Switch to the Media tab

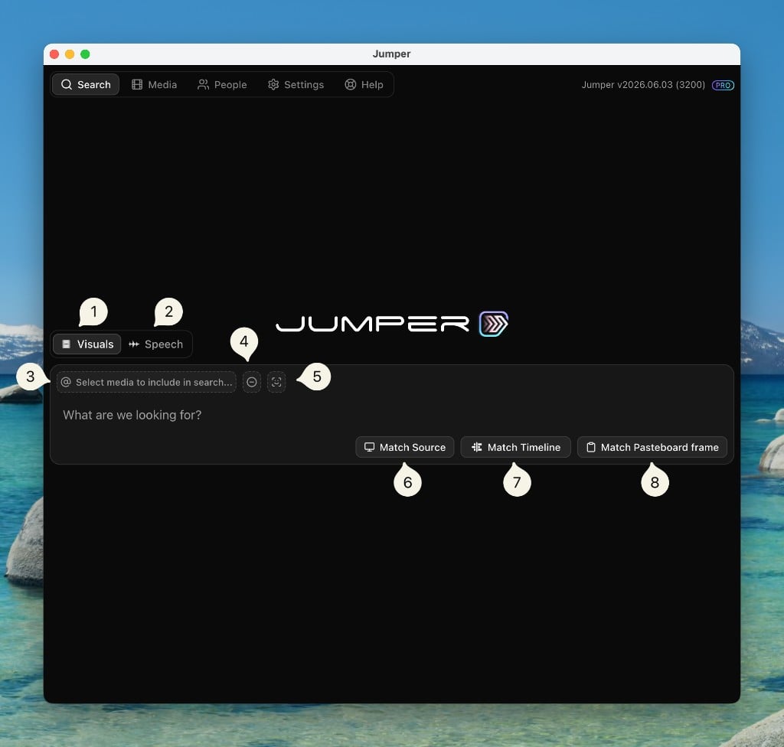pyautogui.click(x=154, y=84)
